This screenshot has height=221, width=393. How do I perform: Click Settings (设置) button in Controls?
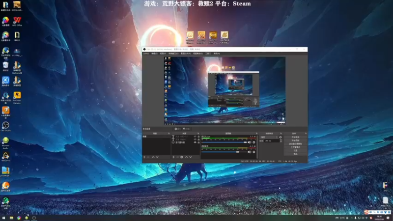[x=295, y=151]
